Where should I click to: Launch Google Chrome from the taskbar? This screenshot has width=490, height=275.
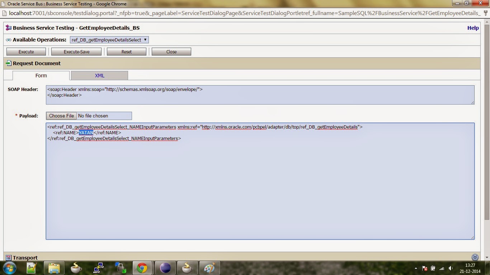pos(142,267)
